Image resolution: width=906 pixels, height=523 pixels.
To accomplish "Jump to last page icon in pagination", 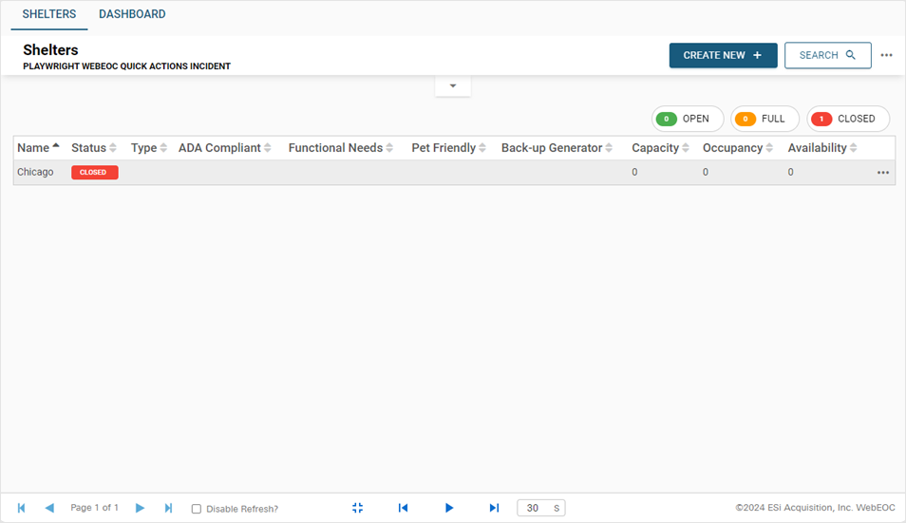I will 168,509.
